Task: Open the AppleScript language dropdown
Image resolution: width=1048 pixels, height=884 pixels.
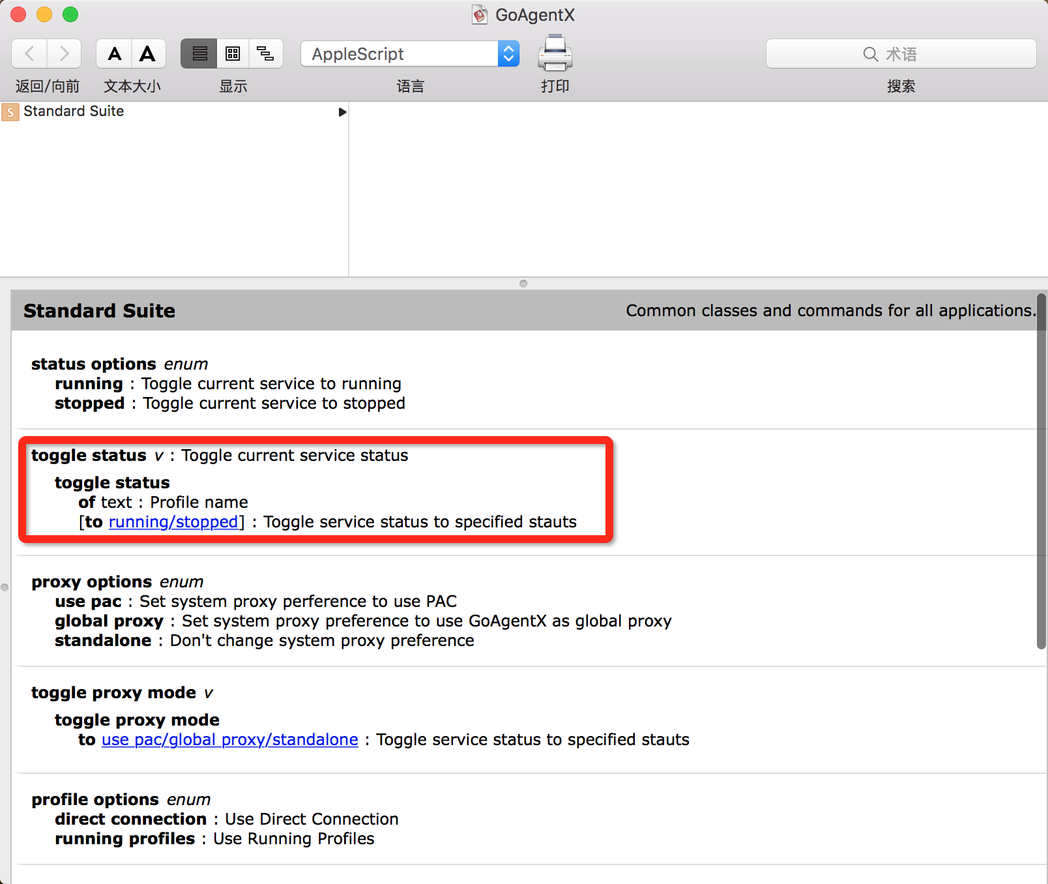Action: click(x=410, y=53)
